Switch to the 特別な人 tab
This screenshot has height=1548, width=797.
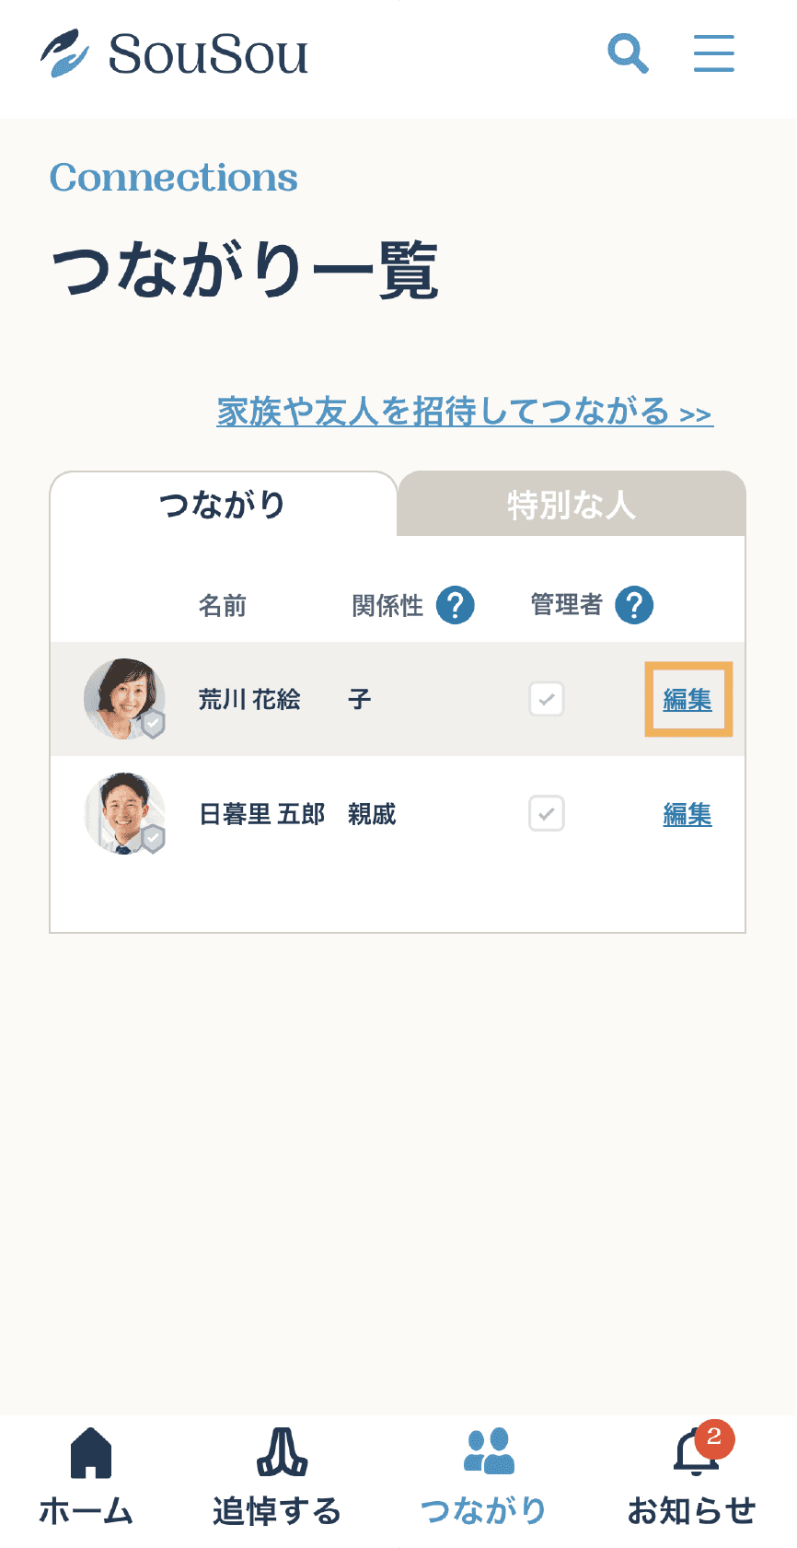coord(572,505)
